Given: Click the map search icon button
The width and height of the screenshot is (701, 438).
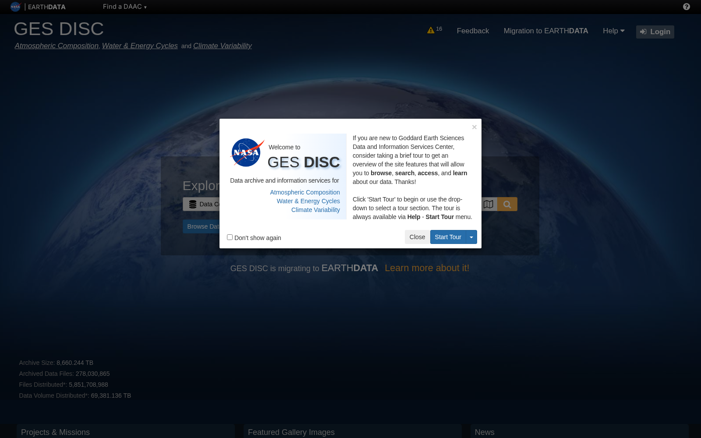Looking at the screenshot, I should (489, 204).
